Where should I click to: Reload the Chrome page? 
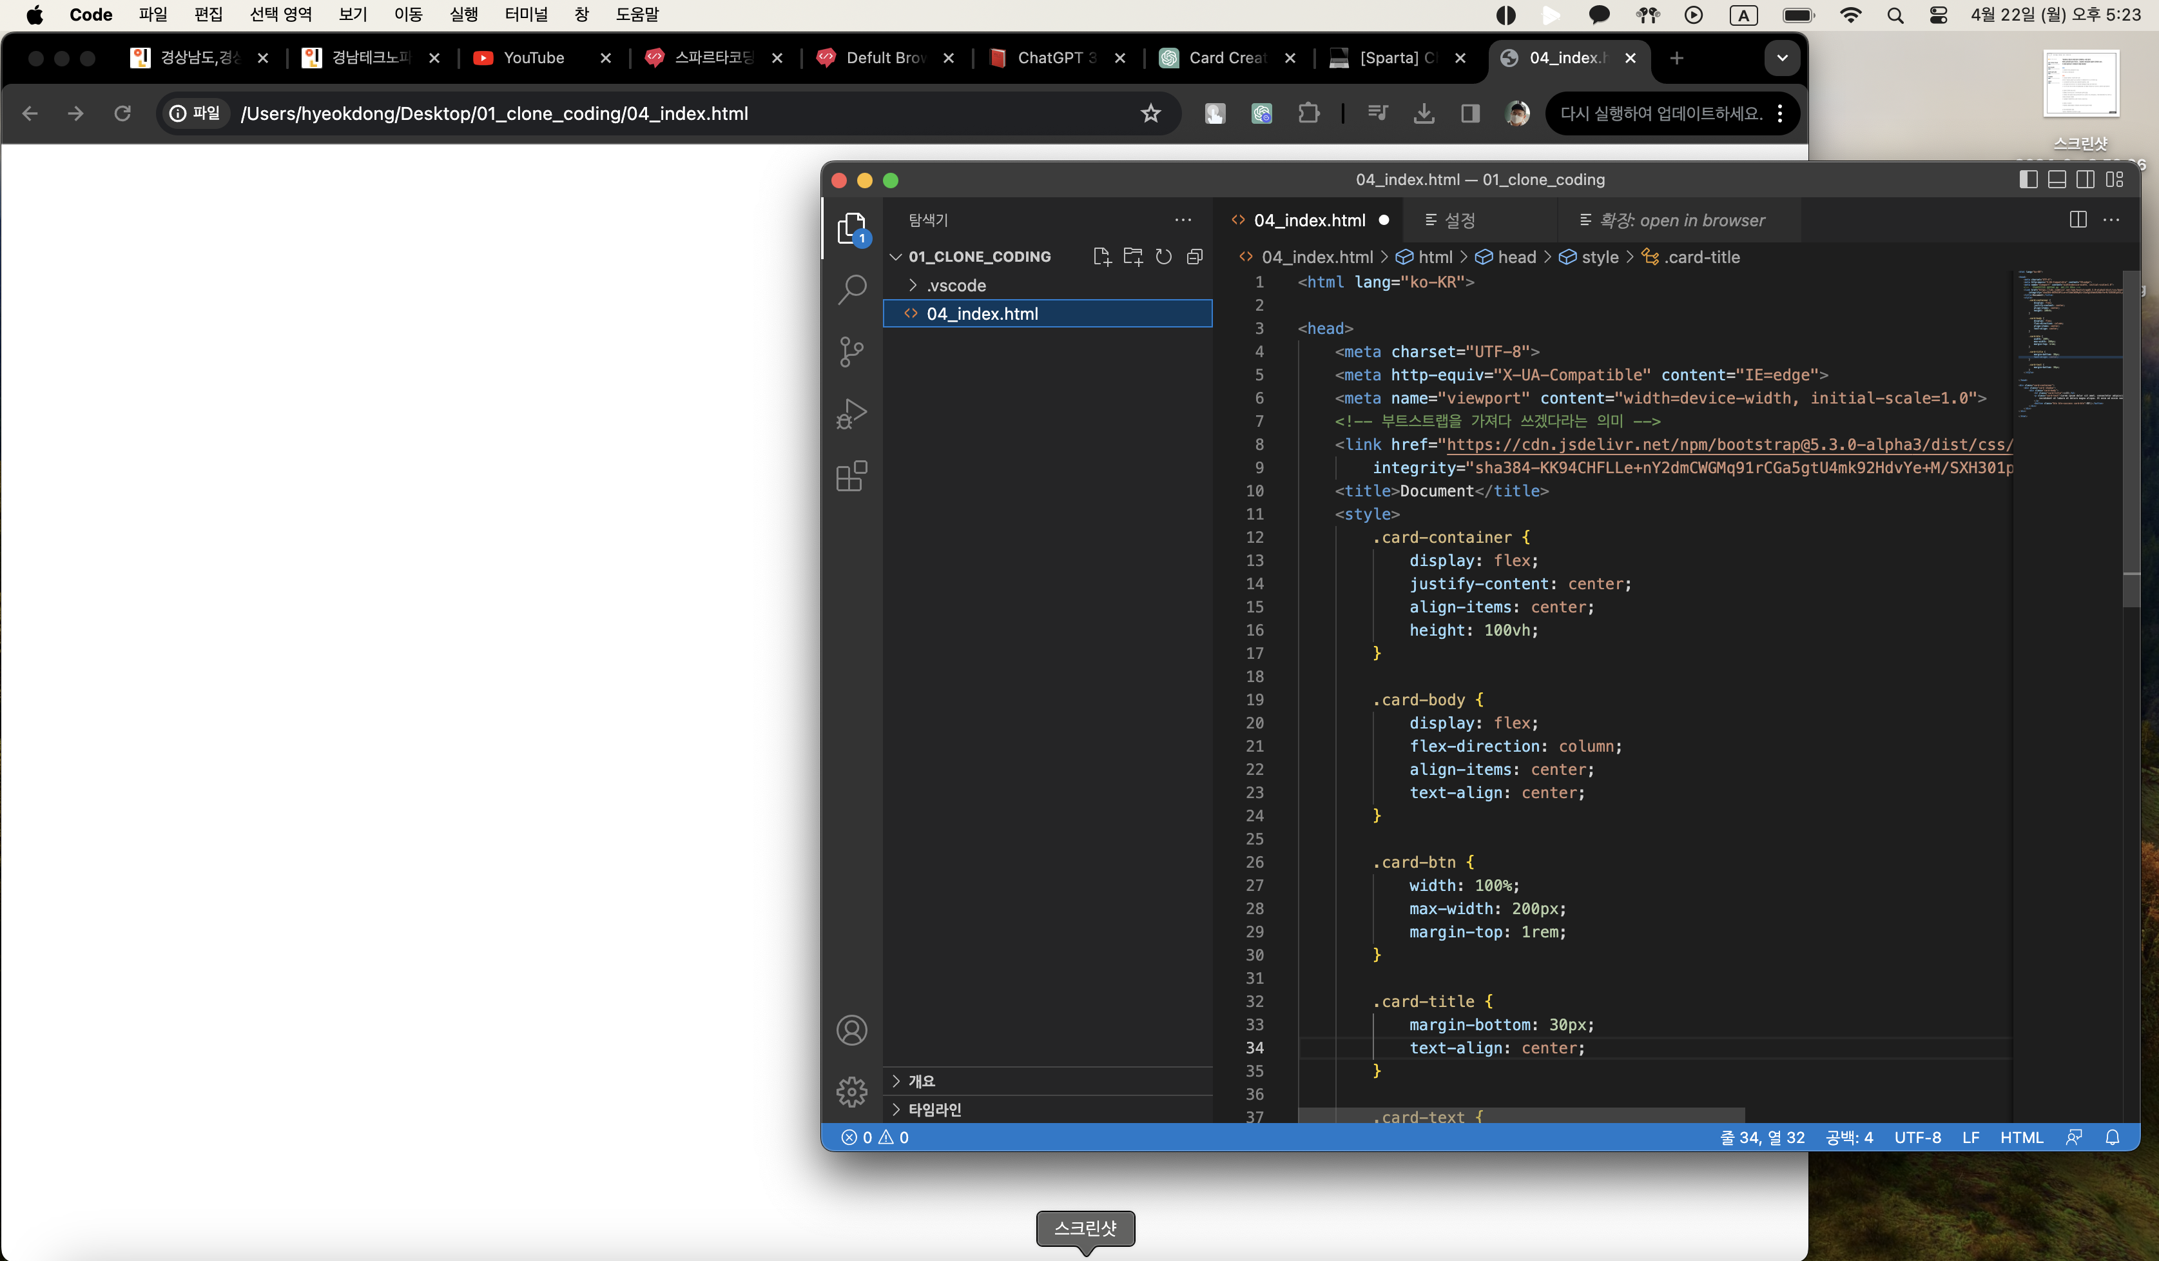point(122,113)
